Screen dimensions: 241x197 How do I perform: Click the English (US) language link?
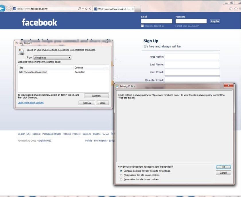24,134
